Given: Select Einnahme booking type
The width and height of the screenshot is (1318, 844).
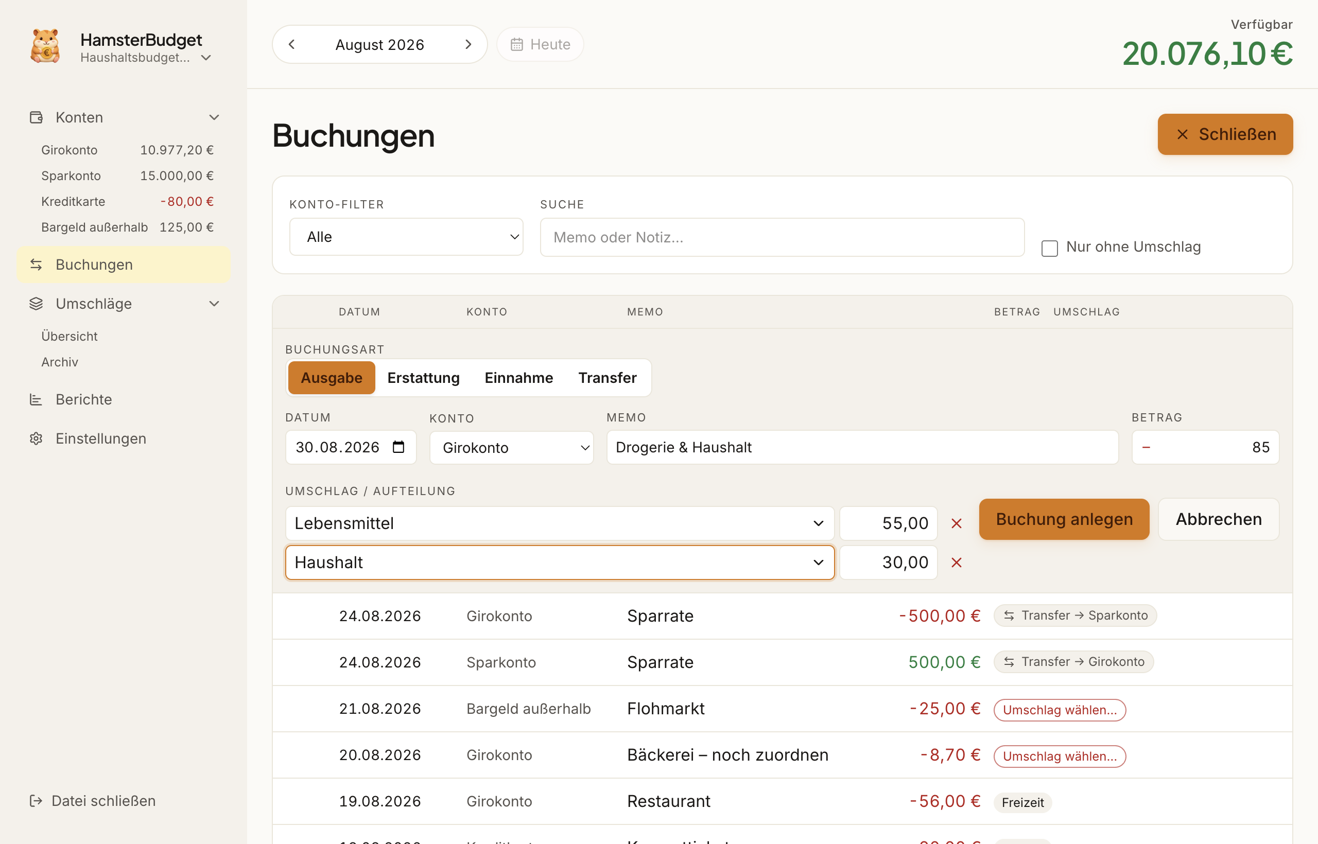Looking at the screenshot, I should click(518, 378).
